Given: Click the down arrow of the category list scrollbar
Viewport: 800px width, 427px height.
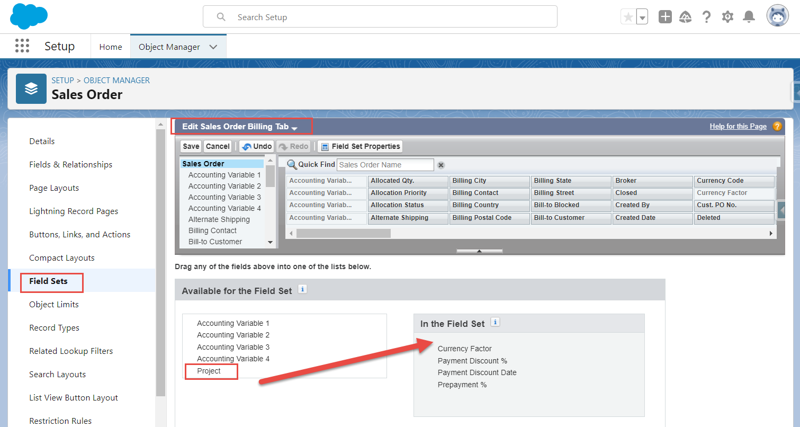Looking at the screenshot, I should pyautogui.click(x=270, y=242).
